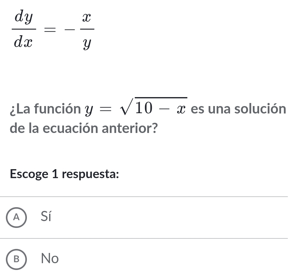Click the "Escoge 1 respuesta:" prompt
The width and height of the screenshot is (294, 278).
tap(65, 174)
